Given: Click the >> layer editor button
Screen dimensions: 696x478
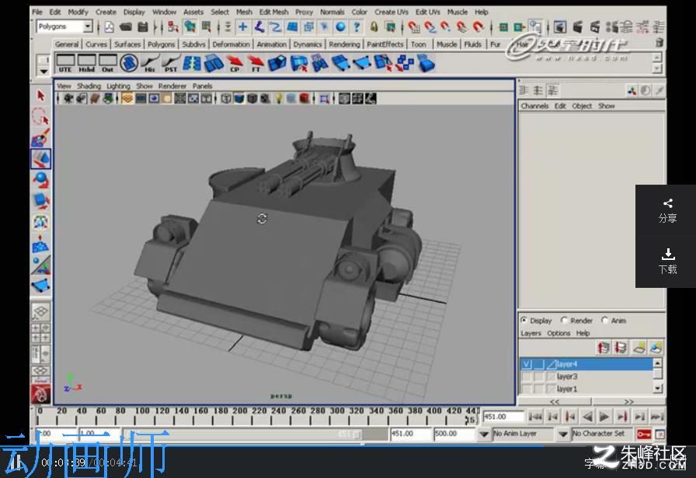Looking at the screenshot, I should click(x=628, y=402).
